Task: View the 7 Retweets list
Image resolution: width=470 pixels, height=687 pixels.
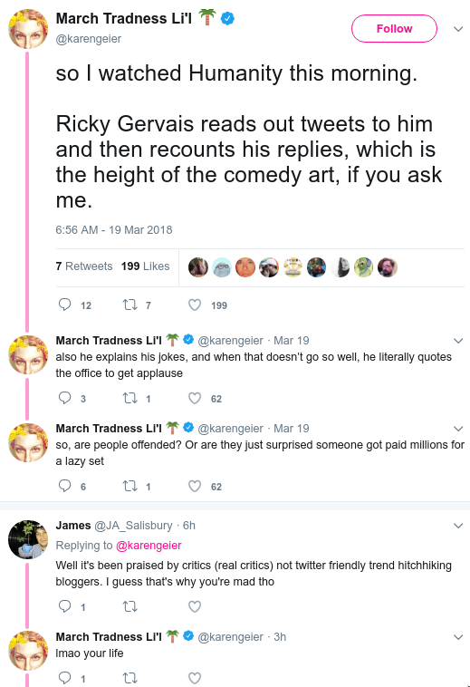Action: (84, 266)
